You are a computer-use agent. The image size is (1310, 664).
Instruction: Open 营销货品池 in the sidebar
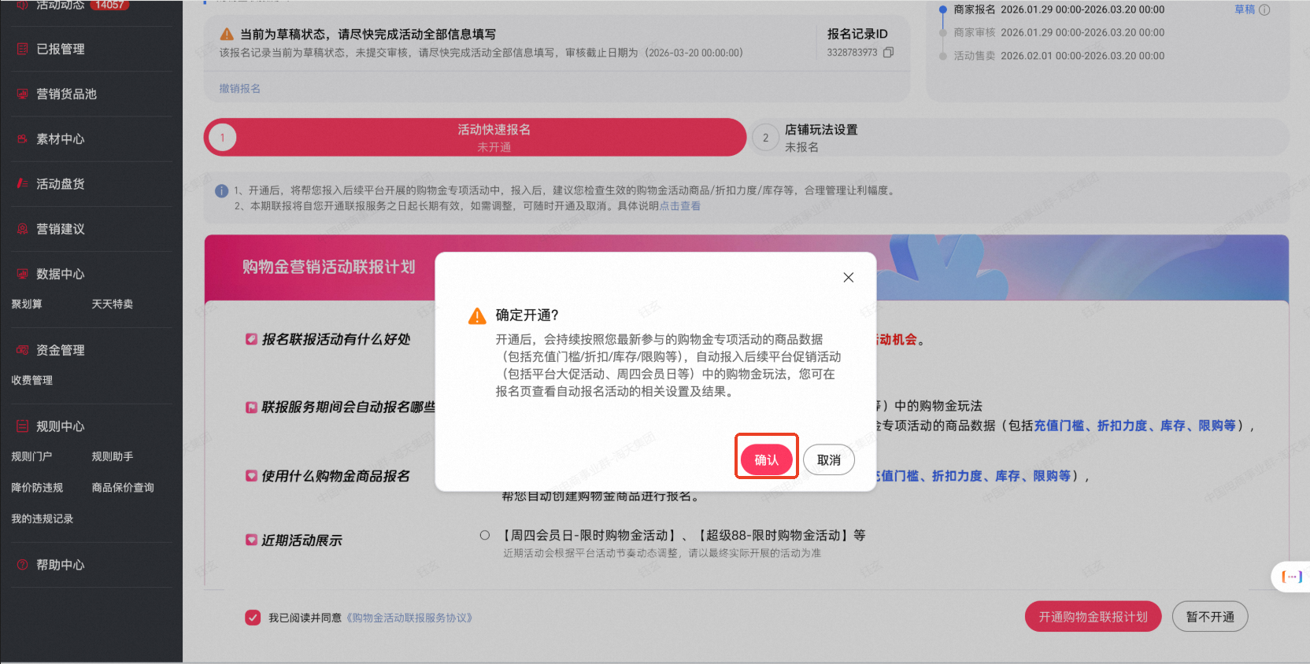click(x=66, y=94)
